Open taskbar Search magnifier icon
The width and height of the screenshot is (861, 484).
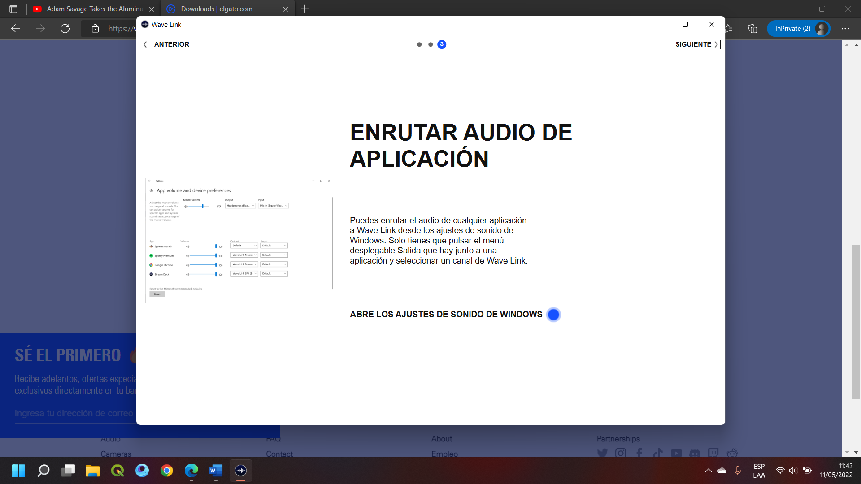[x=43, y=471]
